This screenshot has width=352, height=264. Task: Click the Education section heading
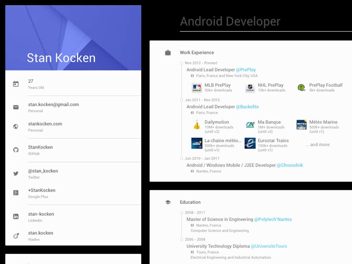[x=190, y=202]
